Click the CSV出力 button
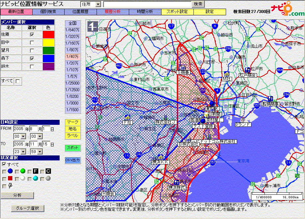305x219 pixels. coord(73,160)
